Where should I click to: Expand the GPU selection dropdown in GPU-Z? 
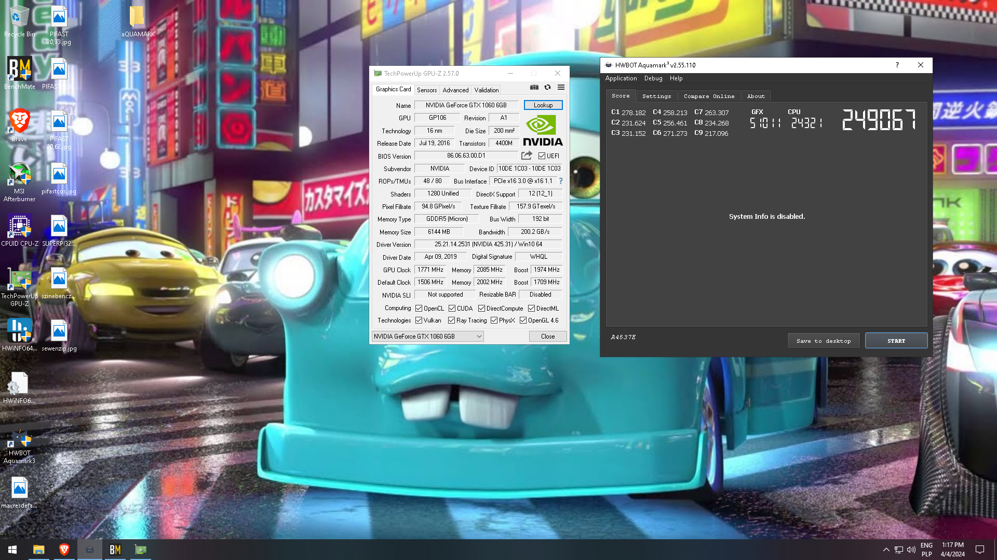point(428,337)
